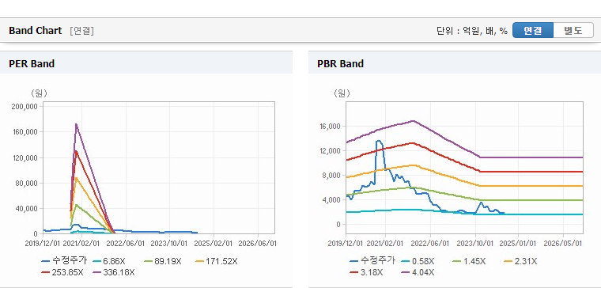Click the 단위 : 억원, 배, % unit label

(x=472, y=31)
